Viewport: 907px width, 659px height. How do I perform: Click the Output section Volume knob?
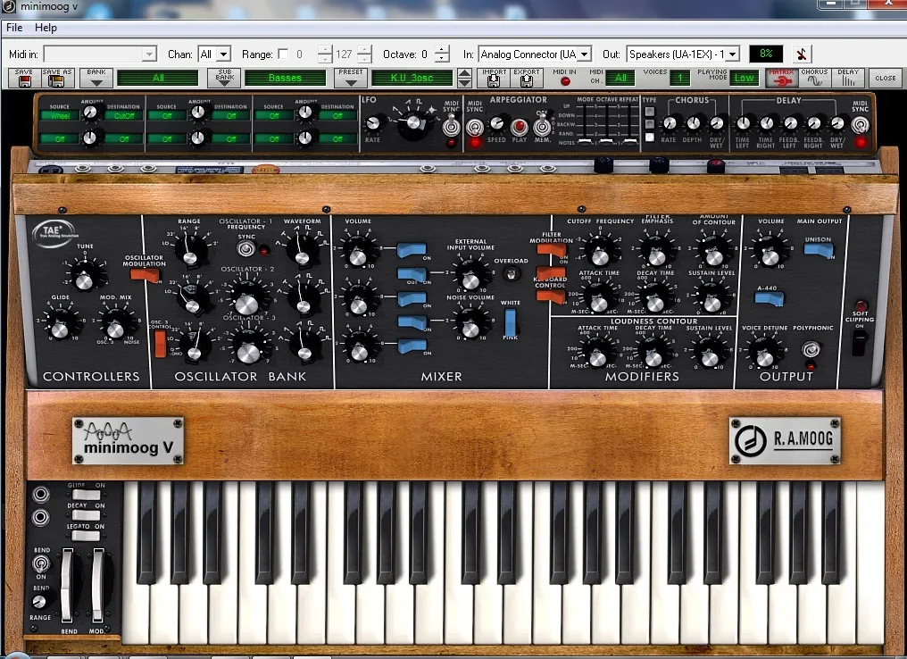point(770,254)
